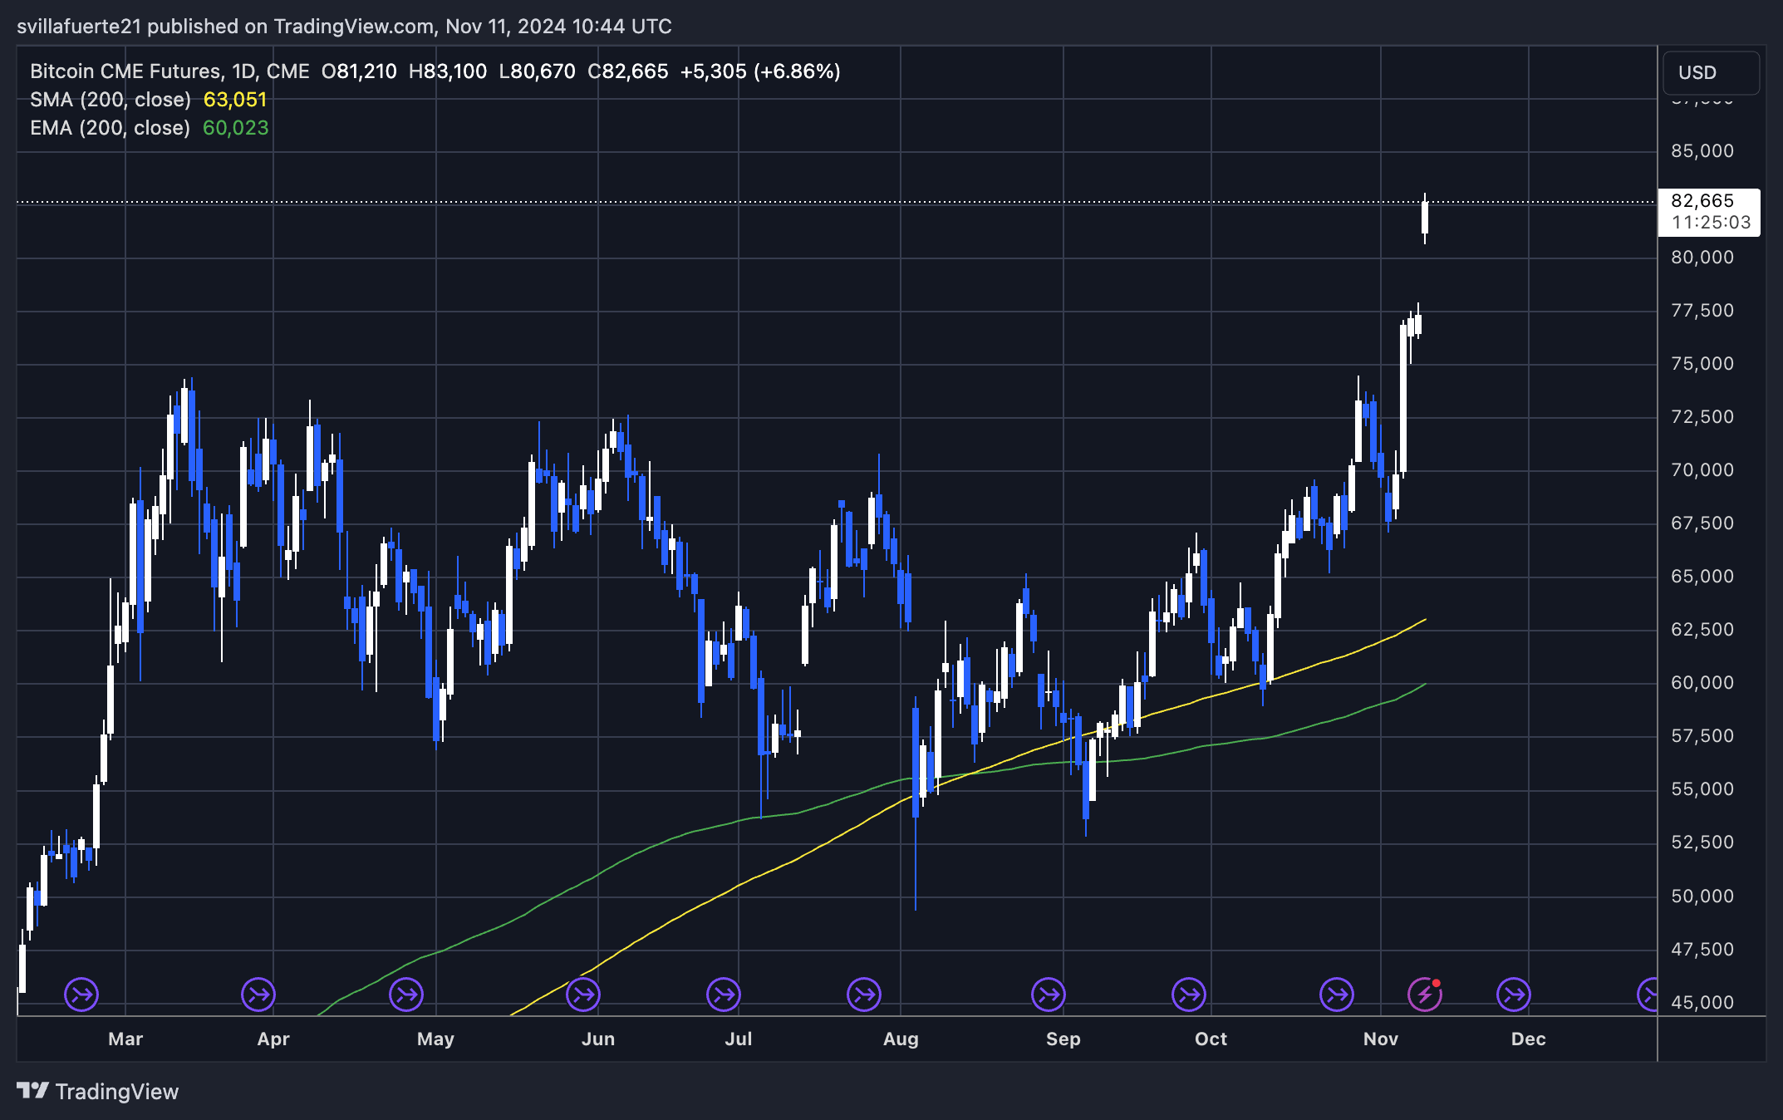Viewport: 1783px width, 1120px height.
Task: Click the 75,000 price axis label
Action: click(x=1702, y=364)
